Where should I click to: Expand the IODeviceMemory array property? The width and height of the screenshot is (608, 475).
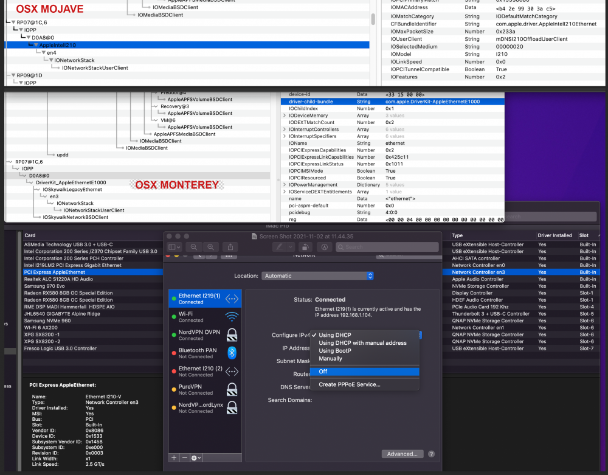(285, 116)
